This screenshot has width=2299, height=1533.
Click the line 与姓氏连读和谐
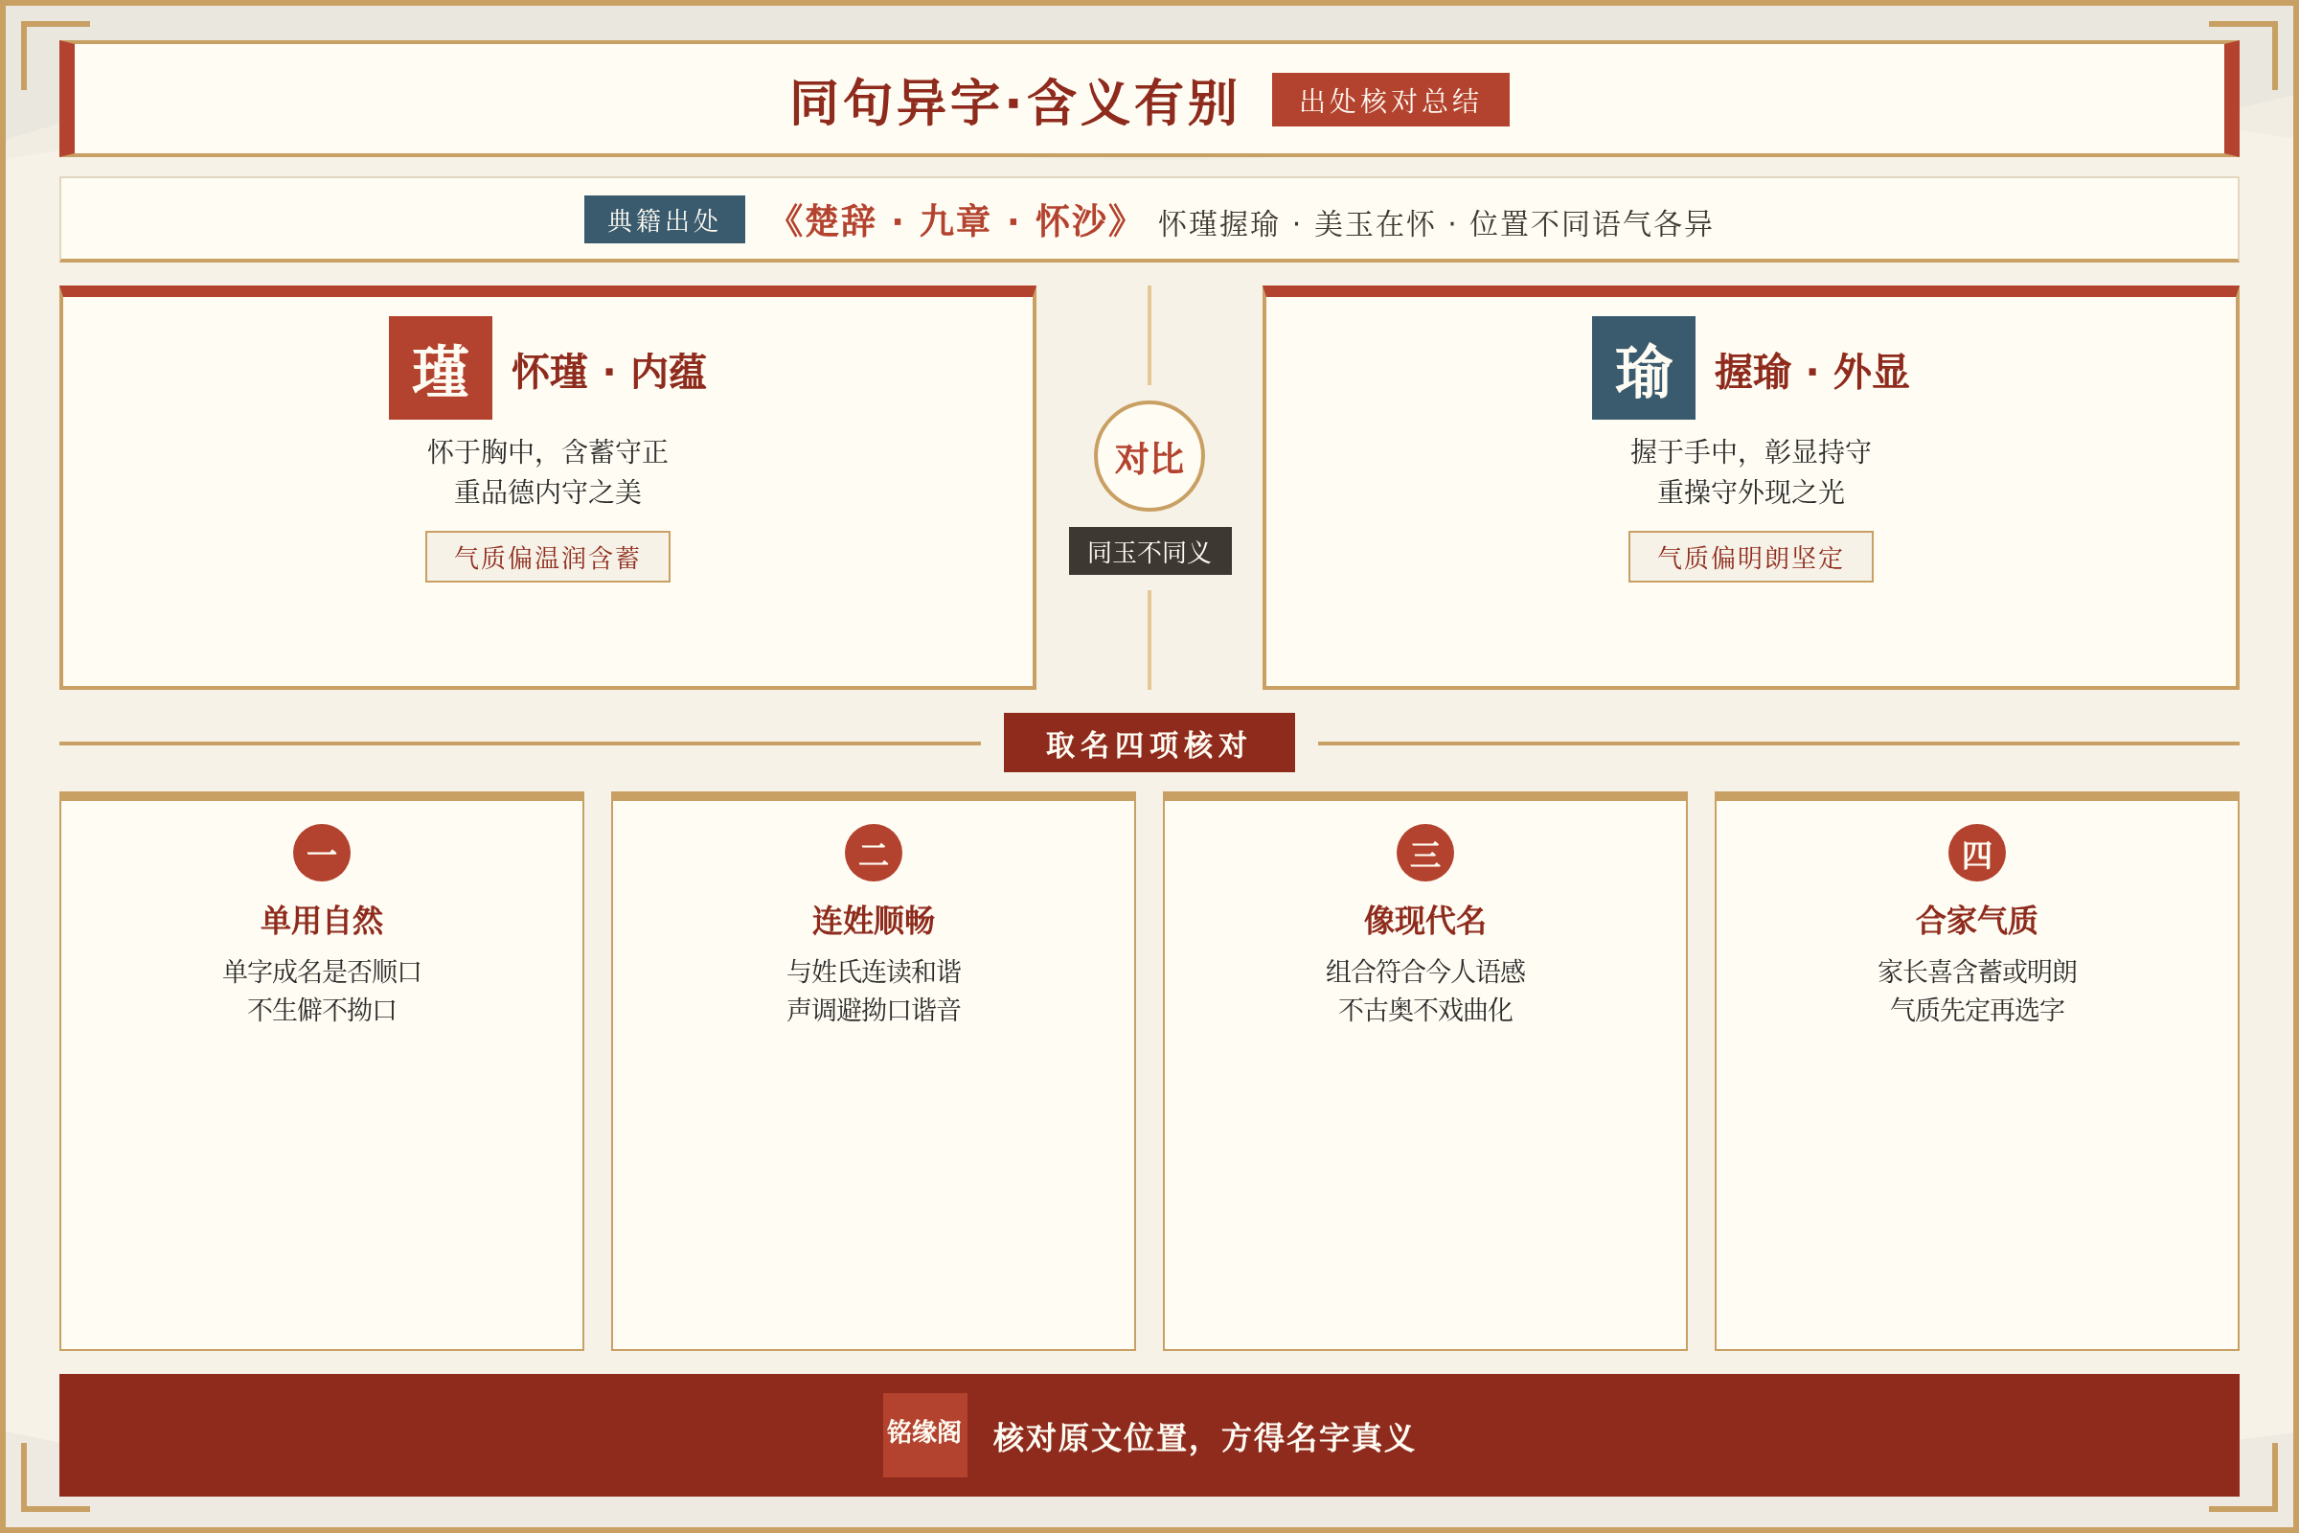click(x=873, y=971)
